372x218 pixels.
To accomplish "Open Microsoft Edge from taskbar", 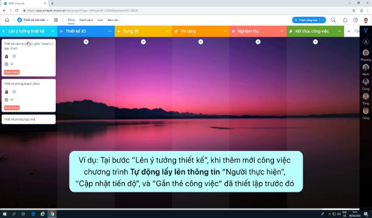I will [x=33, y=214].
